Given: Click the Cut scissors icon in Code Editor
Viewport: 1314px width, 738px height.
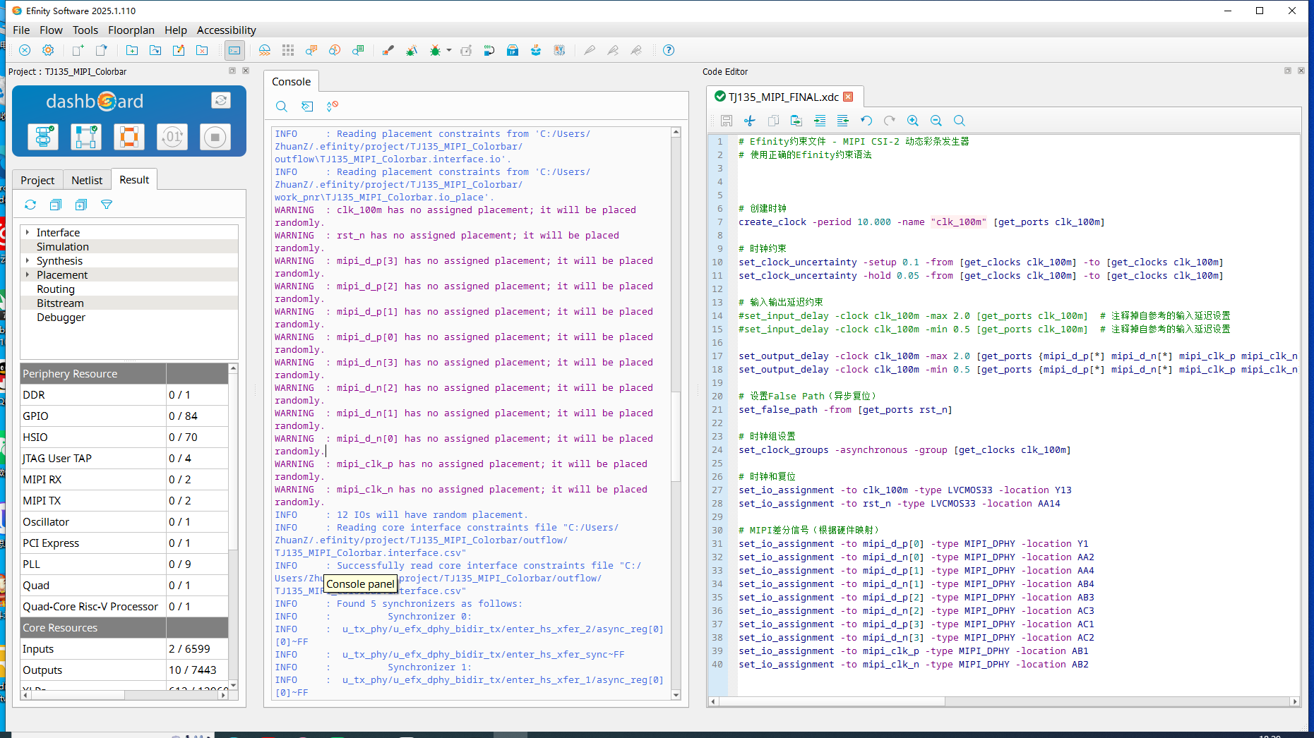Looking at the screenshot, I should tap(750, 121).
